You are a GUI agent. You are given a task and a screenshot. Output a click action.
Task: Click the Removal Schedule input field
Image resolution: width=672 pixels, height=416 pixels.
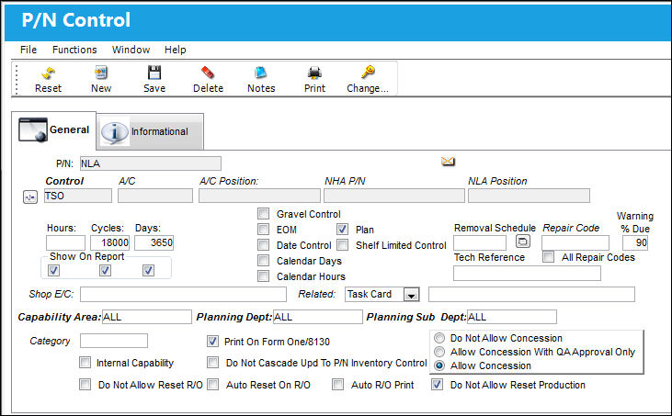point(480,242)
